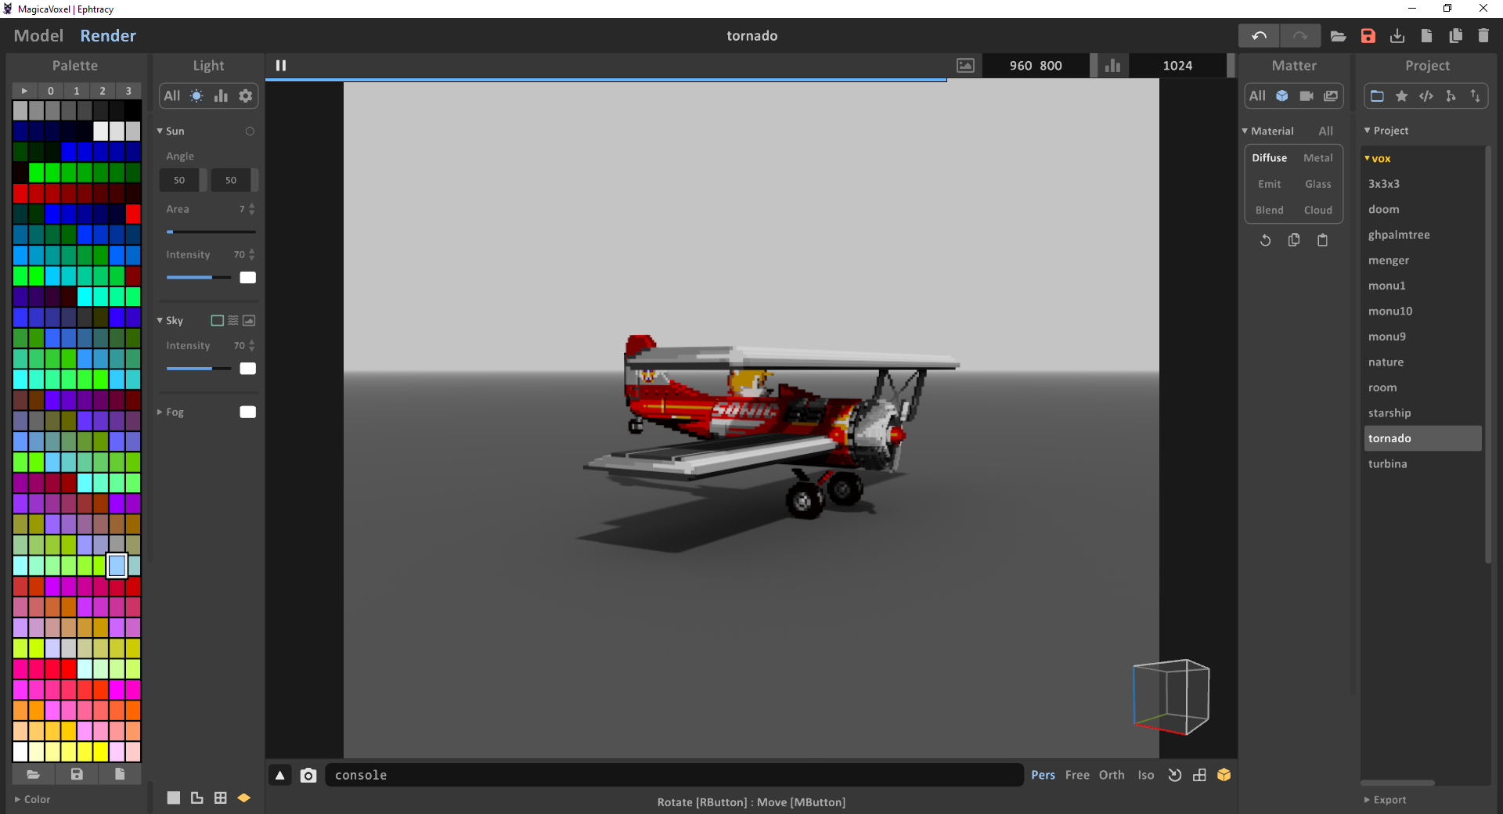Select the Iso camera mode
The height and width of the screenshot is (814, 1503).
point(1146,775)
